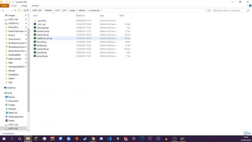252x142 pixels.
Task: Open the Partage ribbon tab
Action: (24, 6)
